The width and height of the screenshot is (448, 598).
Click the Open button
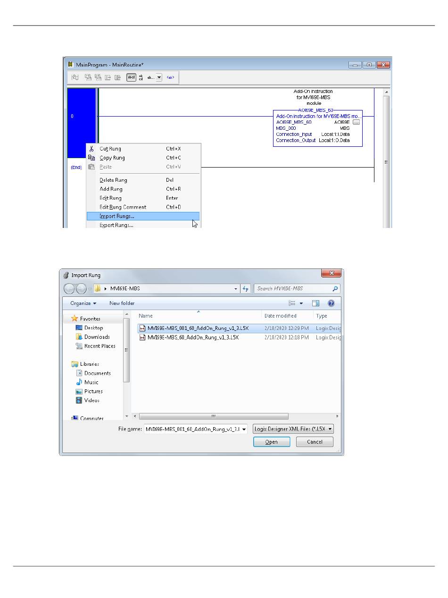click(x=271, y=442)
